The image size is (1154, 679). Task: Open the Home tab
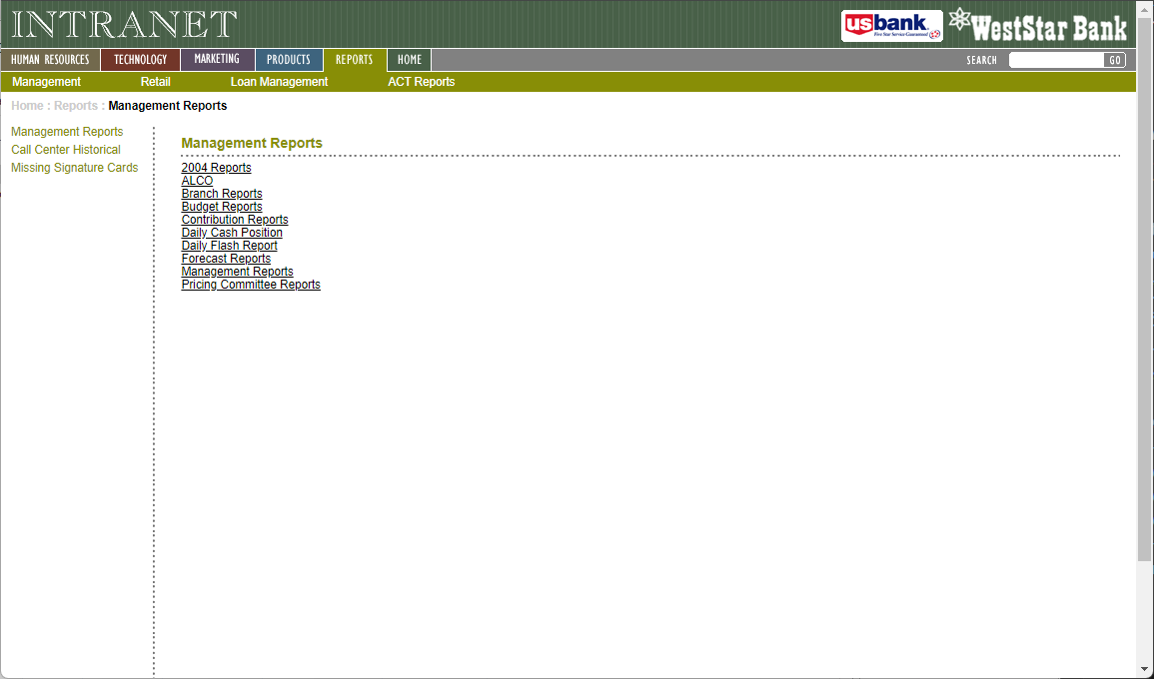coord(410,60)
